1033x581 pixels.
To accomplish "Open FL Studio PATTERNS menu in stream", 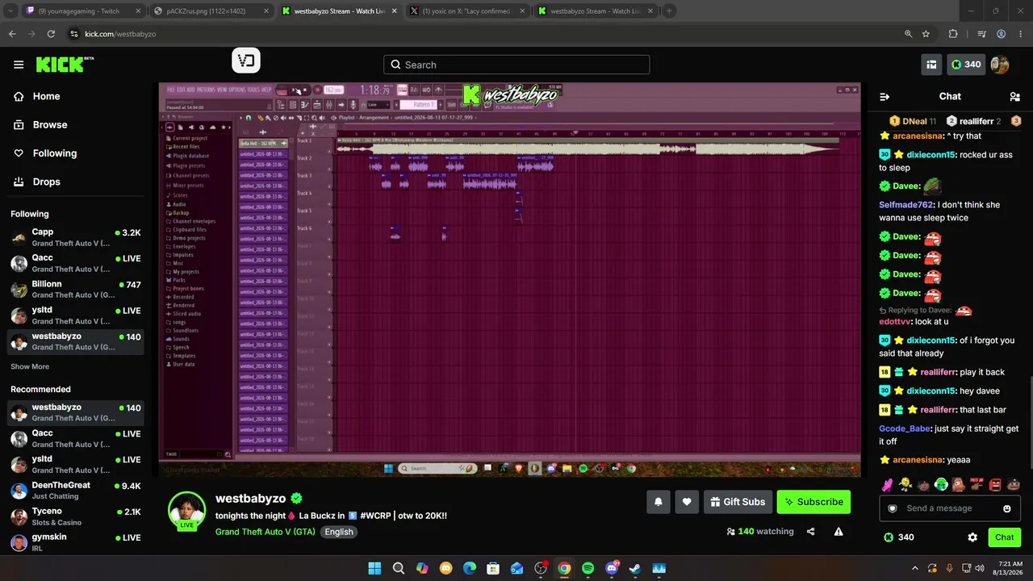I will [205, 90].
